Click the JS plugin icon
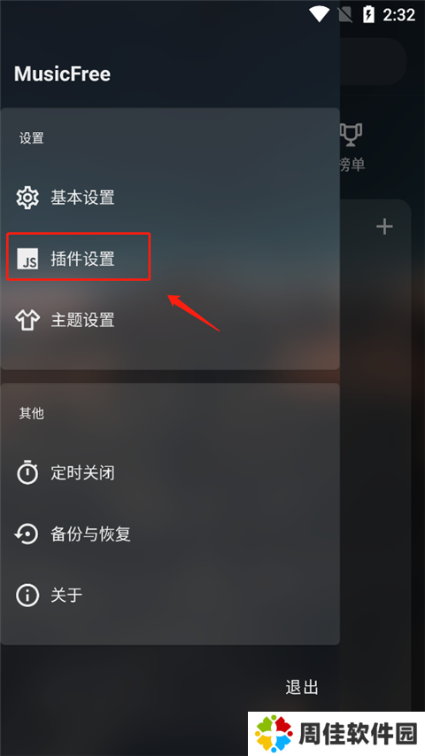This screenshot has height=756, width=425. click(x=27, y=259)
